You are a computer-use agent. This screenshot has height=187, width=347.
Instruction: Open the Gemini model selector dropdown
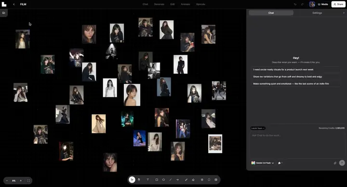[263, 163]
